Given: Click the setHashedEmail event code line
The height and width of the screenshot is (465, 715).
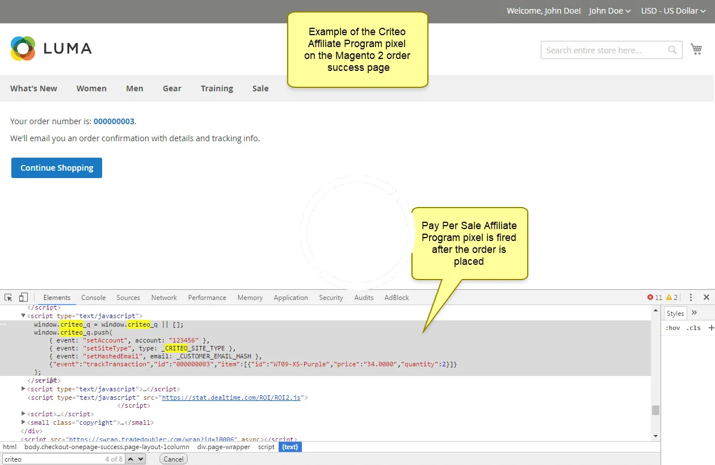Looking at the screenshot, I should click(155, 356).
